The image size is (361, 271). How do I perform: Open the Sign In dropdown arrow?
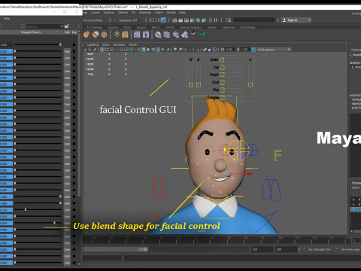pyautogui.click(x=309, y=20)
